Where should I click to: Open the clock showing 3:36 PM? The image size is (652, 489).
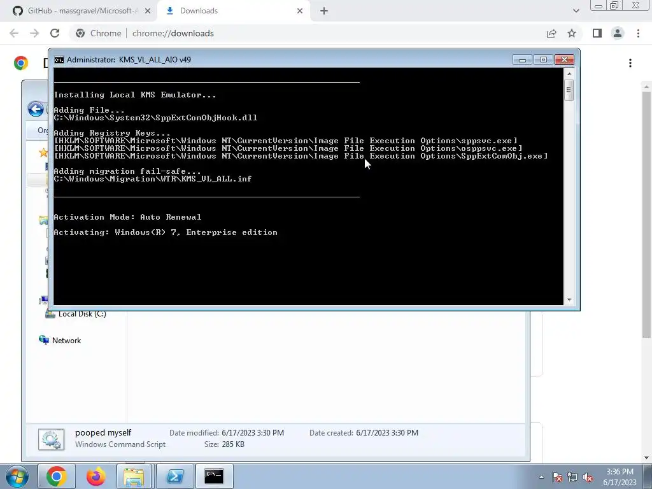(x=620, y=477)
